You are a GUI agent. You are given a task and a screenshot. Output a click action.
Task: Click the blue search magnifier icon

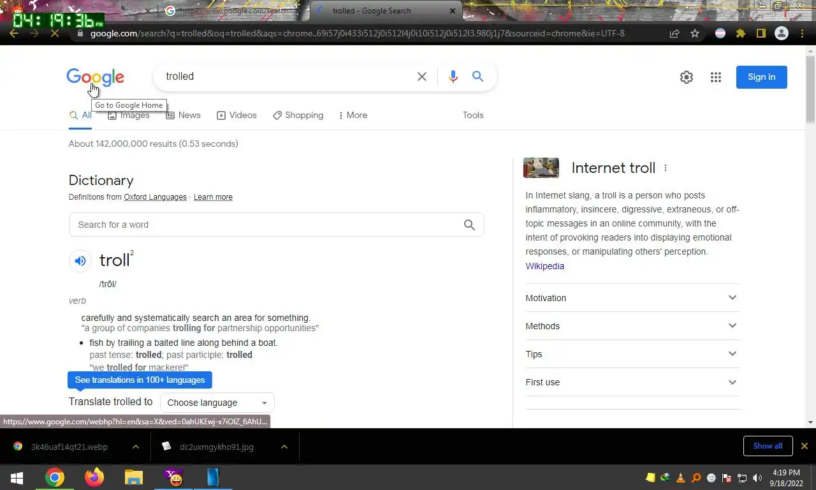pos(477,77)
